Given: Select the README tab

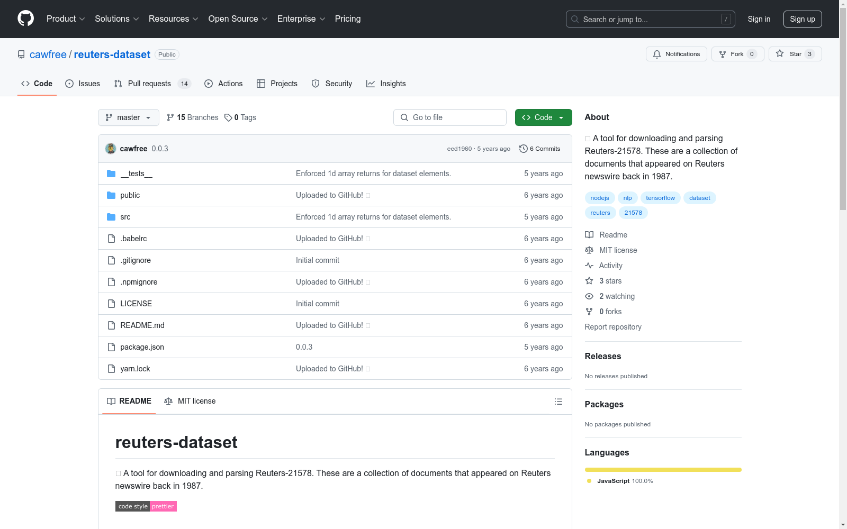Looking at the screenshot, I should point(129,401).
